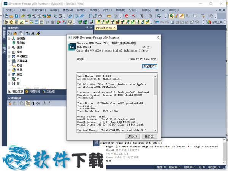Open the 工具(T) menu
This screenshot has height=171, width=228.
point(23,10)
